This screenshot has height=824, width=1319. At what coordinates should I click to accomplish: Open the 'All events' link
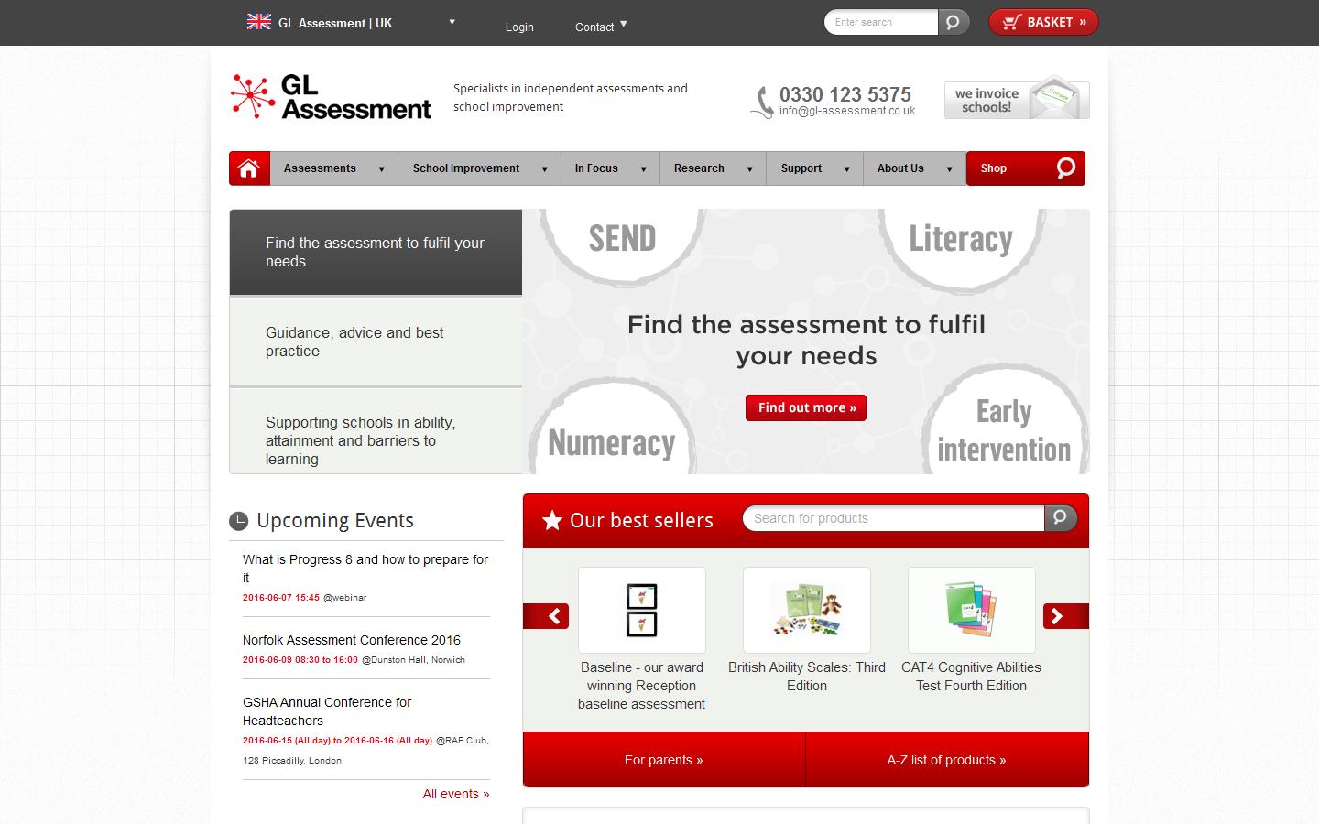[455, 794]
